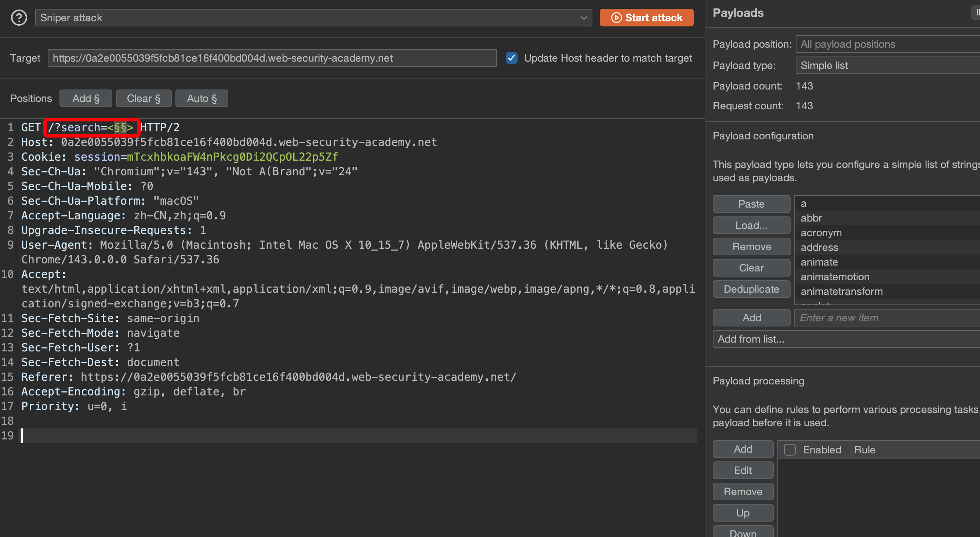The image size is (980, 537).
Task: Click the Target URL input field
Action: coord(272,58)
